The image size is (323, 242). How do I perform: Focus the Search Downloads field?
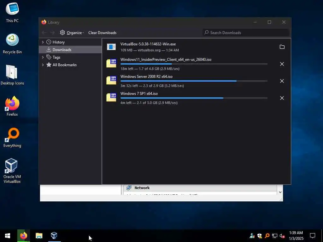pyautogui.click(x=246, y=32)
